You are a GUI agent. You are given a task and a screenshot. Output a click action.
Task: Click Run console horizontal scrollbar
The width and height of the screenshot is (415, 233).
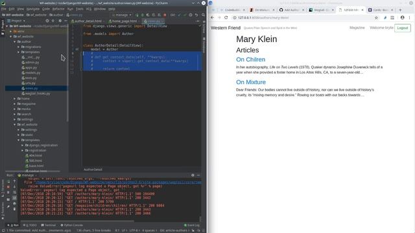(x=77, y=221)
